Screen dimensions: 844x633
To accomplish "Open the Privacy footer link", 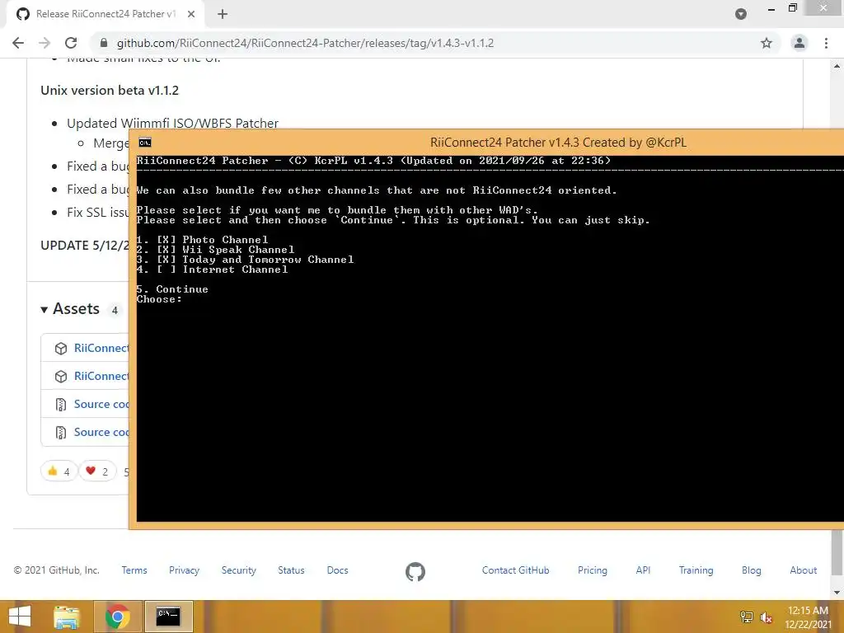I will click(184, 570).
